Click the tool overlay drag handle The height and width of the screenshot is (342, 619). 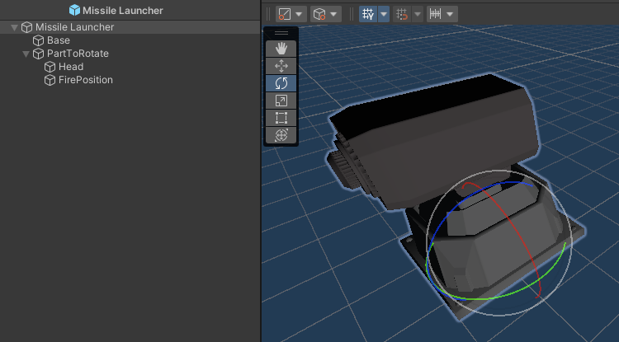(x=281, y=33)
